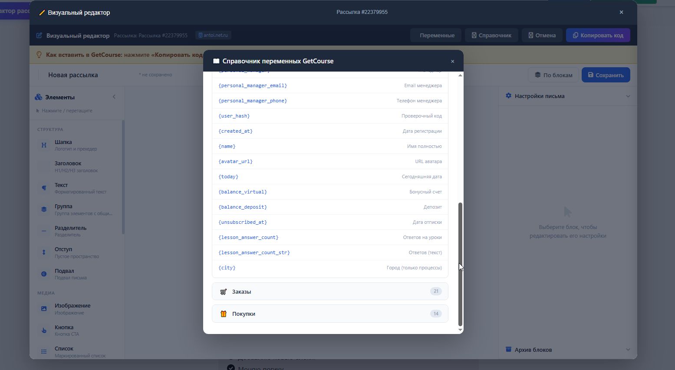Click the scroll-up arrow of the reference list
This screenshot has width=675, height=370.
[x=460, y=75]
